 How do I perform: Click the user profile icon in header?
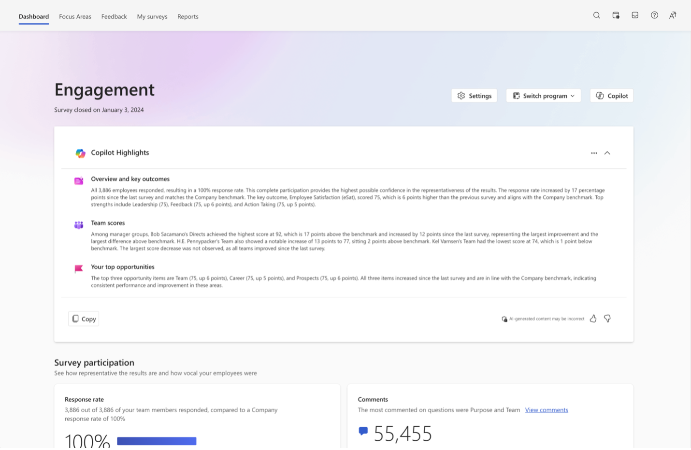click(673, 15)
